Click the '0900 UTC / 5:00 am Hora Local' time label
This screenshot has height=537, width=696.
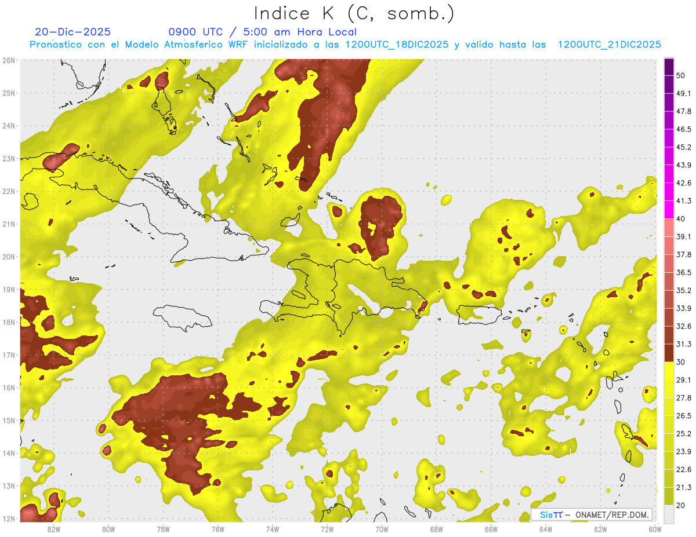coord(263,32)
